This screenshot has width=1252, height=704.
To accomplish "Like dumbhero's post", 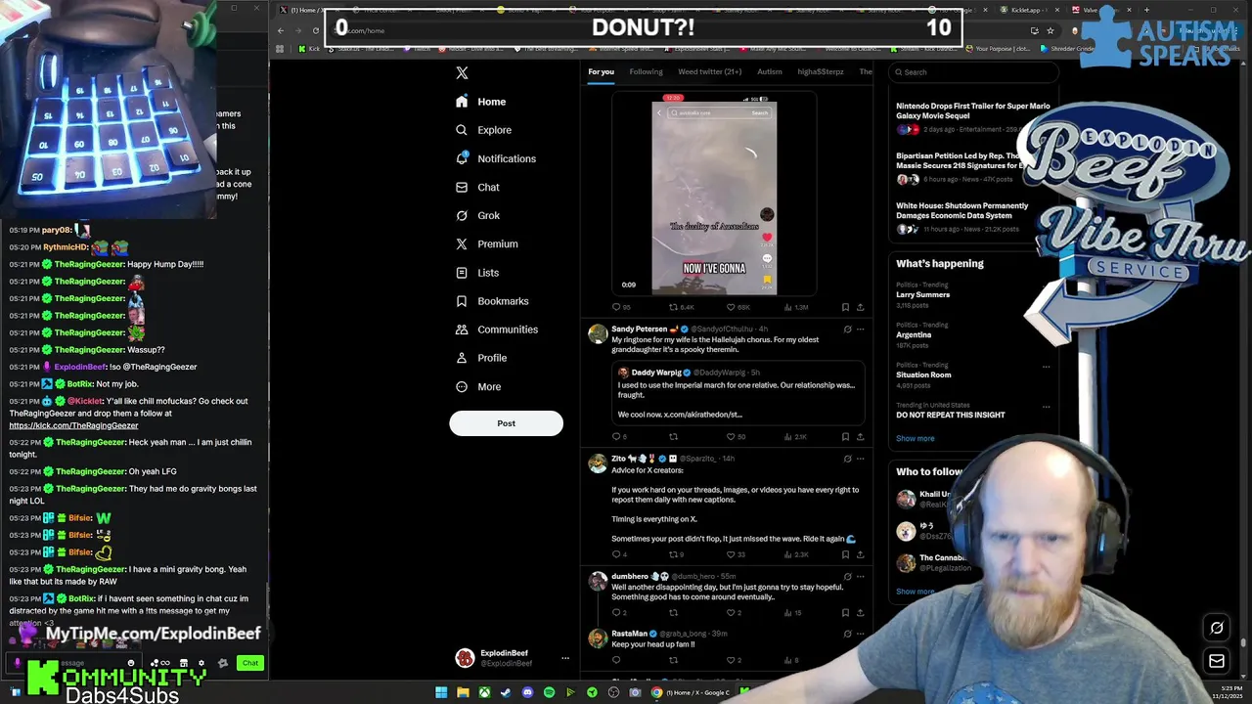I will tap(734, 613).
